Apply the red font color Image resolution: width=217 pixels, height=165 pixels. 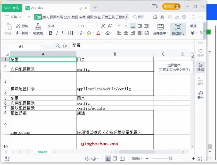[x=98, y=33]
